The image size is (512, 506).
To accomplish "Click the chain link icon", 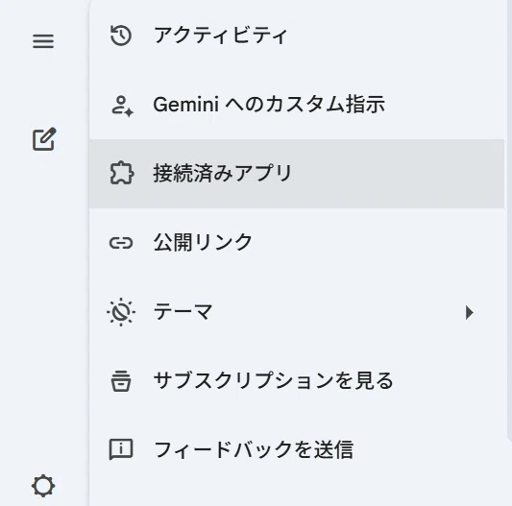I will click(x=121, y=243).
